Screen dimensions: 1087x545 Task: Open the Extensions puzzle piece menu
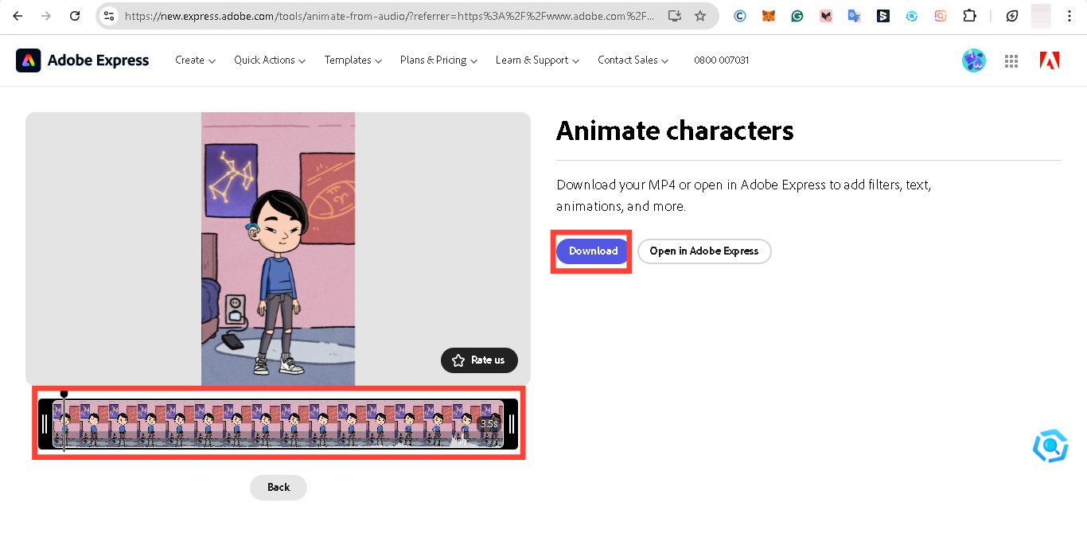(x=969, y=16)
